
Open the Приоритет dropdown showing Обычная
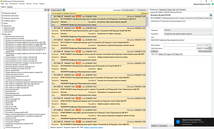pos(188,30)
